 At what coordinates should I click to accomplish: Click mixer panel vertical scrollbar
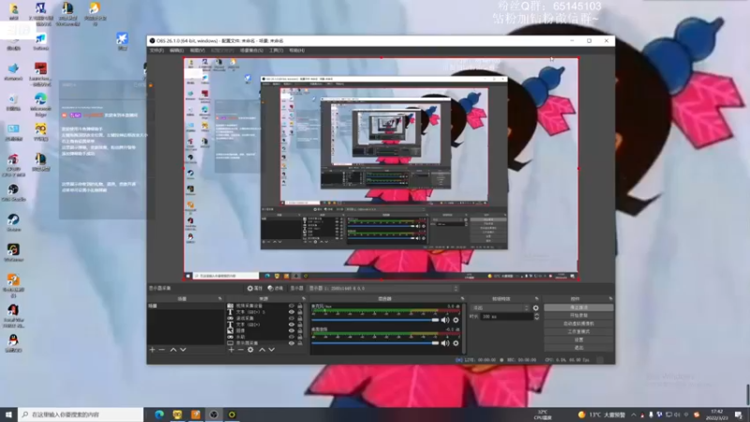(x=463, y=328)
